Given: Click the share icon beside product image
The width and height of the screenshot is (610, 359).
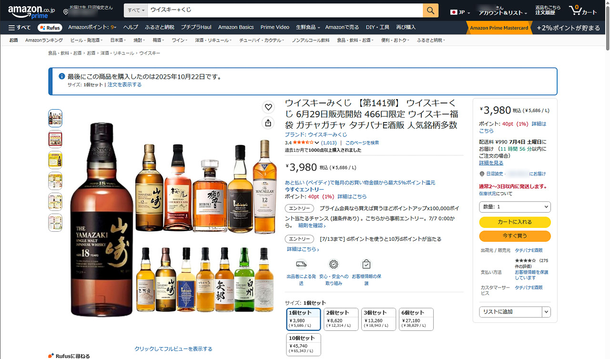Looking at the screenshot, I should pos(268,123).
